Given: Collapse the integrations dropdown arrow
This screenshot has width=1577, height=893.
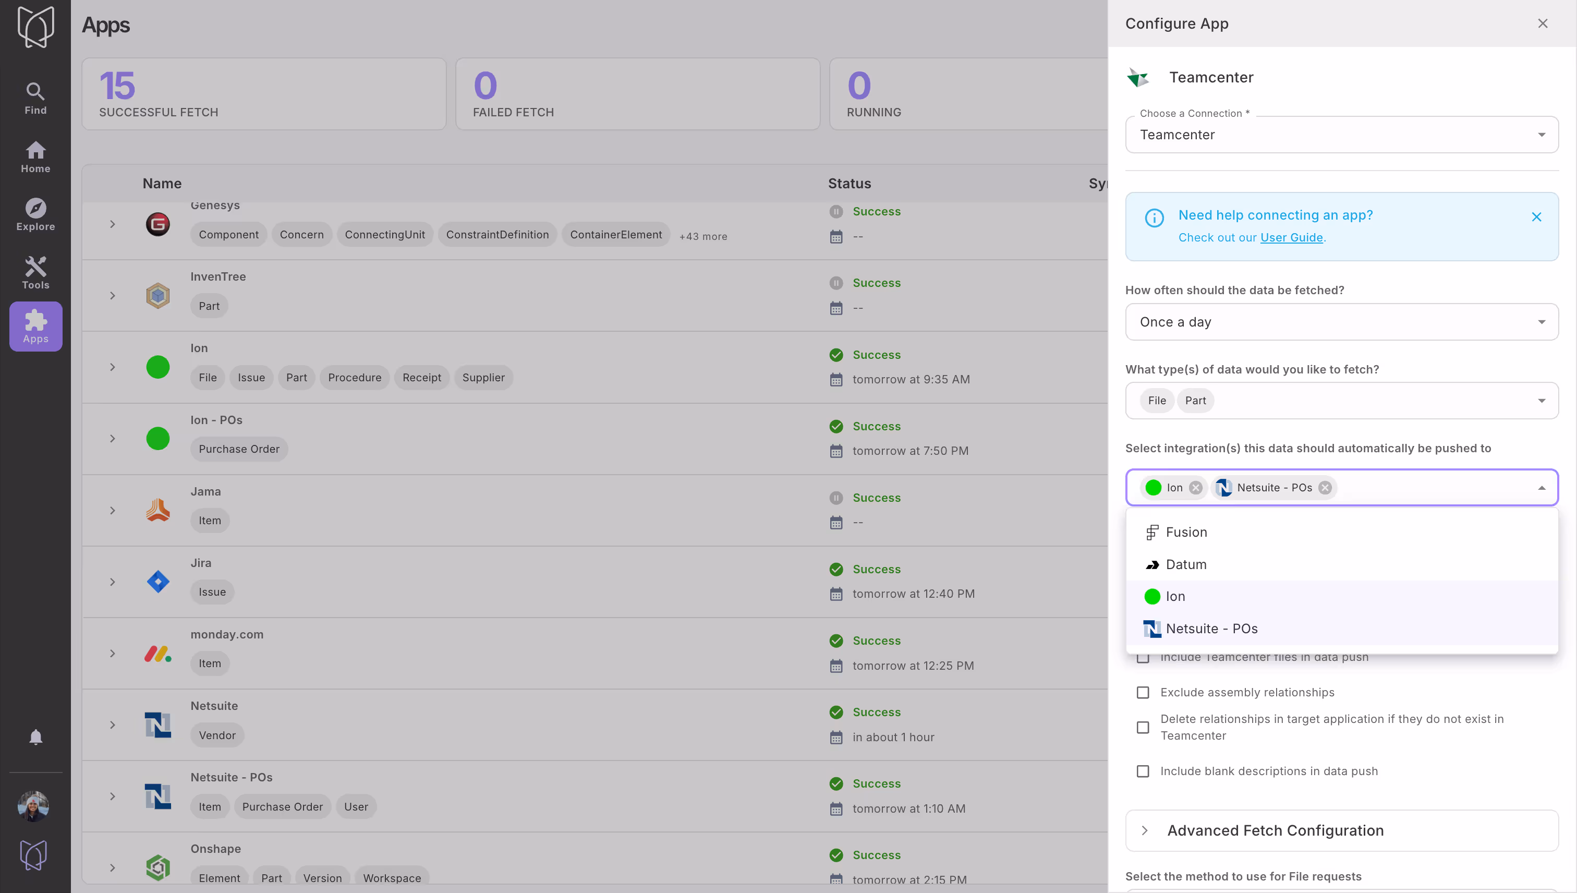Looking at the screenshot, I should [1542, 488].
